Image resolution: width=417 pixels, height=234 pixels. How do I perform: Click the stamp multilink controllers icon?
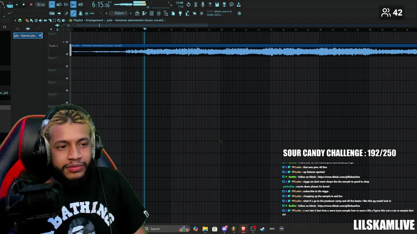click(x=80, y=13)
